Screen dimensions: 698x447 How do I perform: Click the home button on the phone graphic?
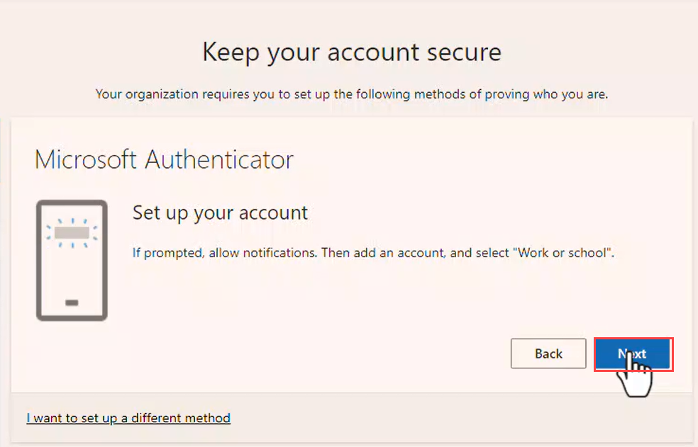[x=72, y=302]
